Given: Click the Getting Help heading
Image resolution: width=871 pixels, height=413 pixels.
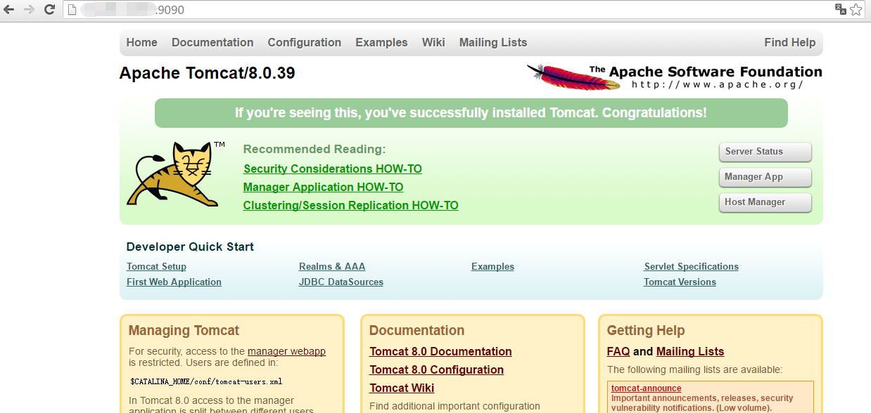Looking at the screenshot, I should 646,330.
